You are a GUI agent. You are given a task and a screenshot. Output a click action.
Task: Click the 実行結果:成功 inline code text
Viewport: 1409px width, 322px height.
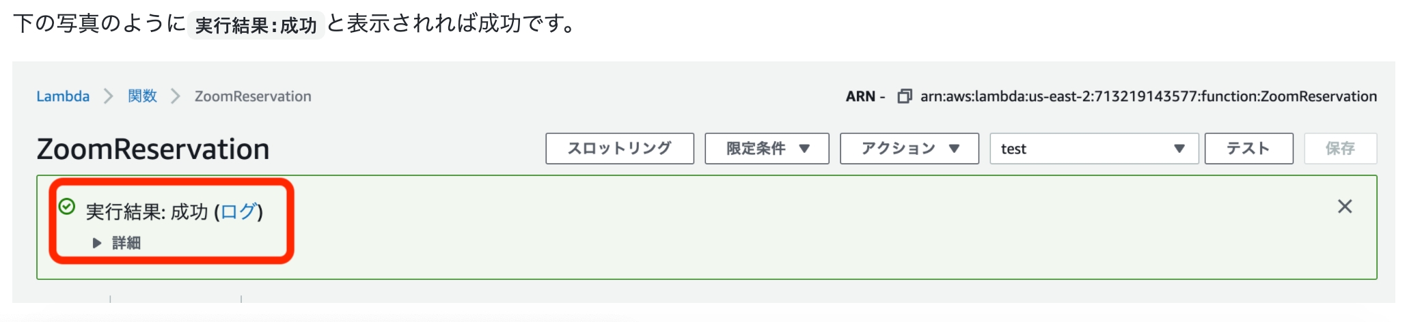256,26
